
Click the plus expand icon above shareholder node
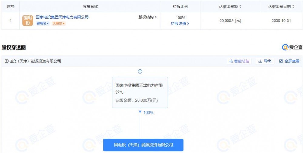tap(140, 72)
